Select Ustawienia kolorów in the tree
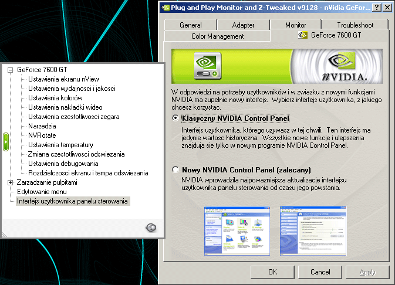395x285 pixels. click(55, 98)
